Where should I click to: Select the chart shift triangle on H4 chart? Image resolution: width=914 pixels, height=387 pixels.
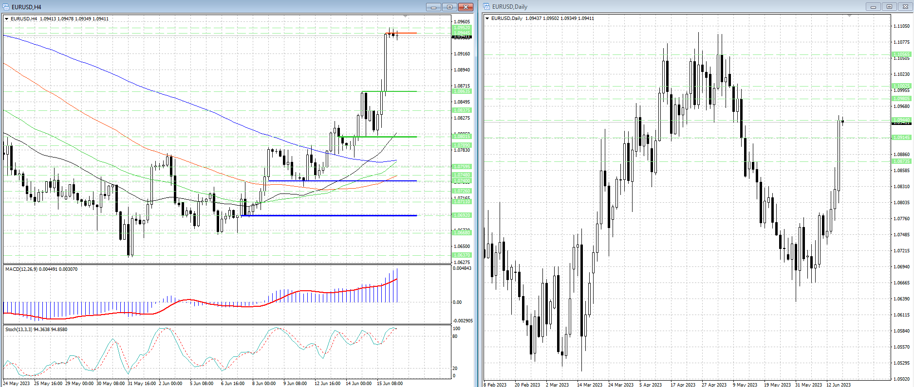[x=406, y=17]
